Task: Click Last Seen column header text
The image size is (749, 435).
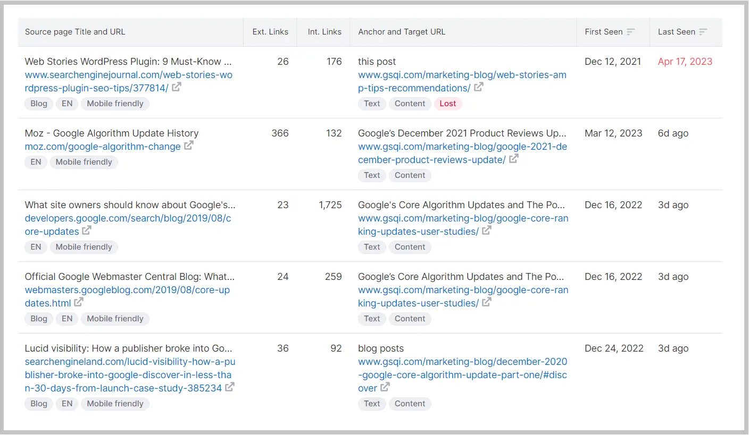Action: coord(677,32)
